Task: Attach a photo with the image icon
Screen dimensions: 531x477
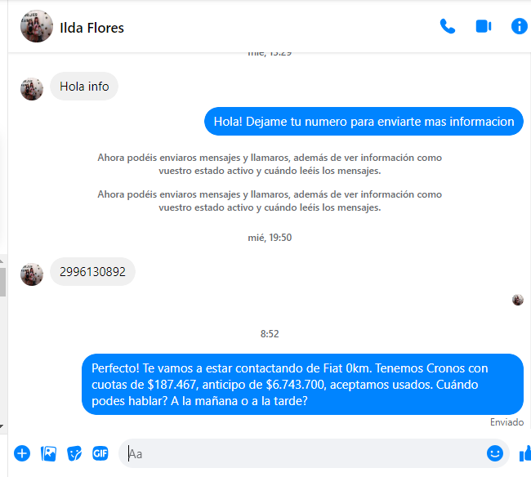Action: (x=48, y=453)
